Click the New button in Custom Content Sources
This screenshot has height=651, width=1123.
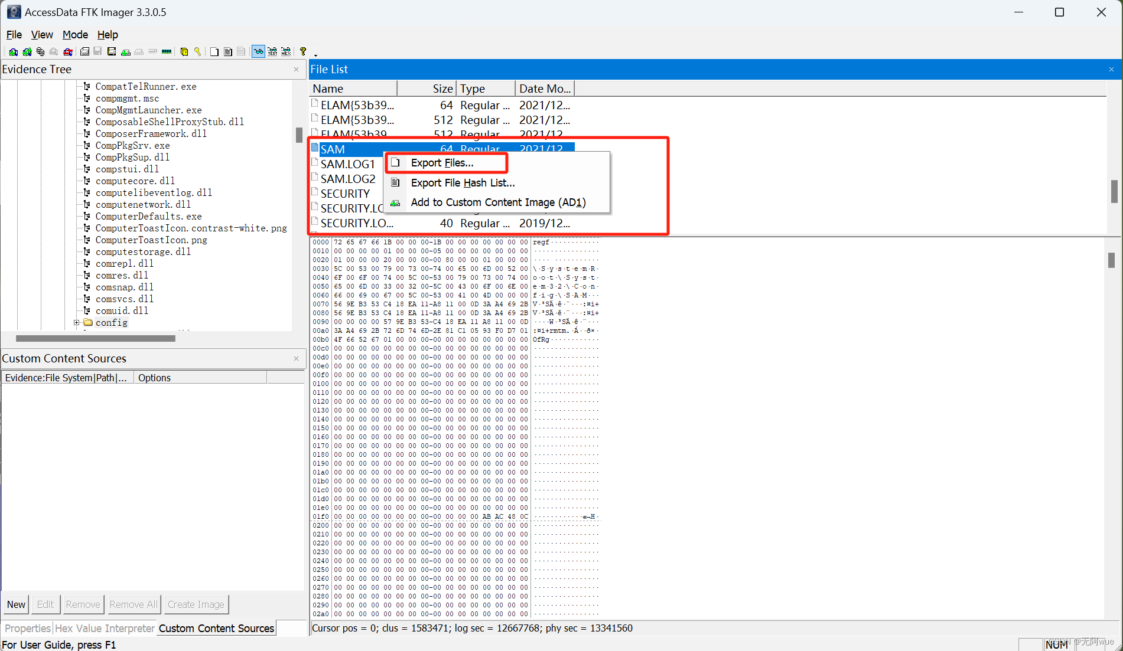click(x=16, y=604)
